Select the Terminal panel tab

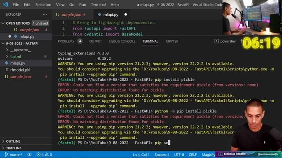[x=150, y=41]
